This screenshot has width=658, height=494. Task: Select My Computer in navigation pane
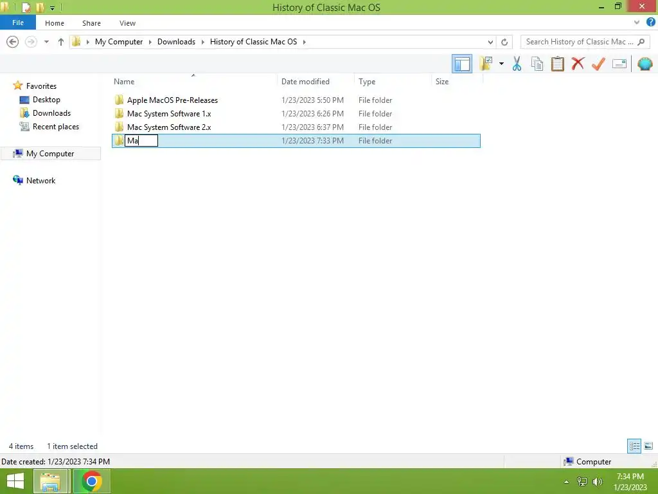[50, 153]
